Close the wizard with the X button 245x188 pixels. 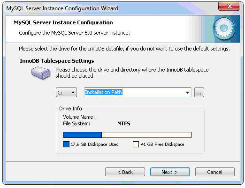[x=229, y=6]
